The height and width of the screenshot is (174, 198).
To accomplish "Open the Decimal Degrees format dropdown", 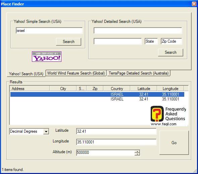I will (x=46, y=132).
